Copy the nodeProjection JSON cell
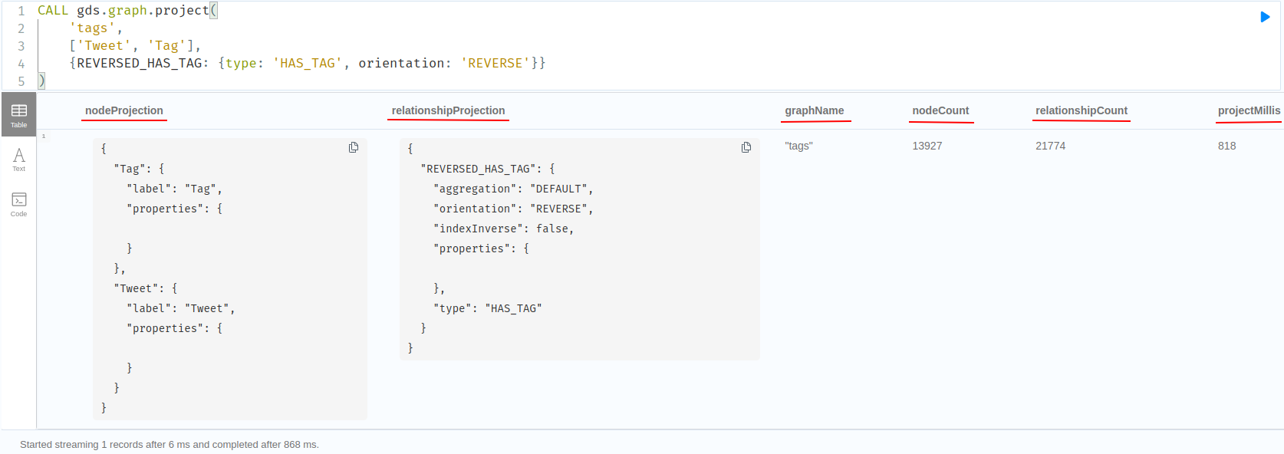 (354, 147)
